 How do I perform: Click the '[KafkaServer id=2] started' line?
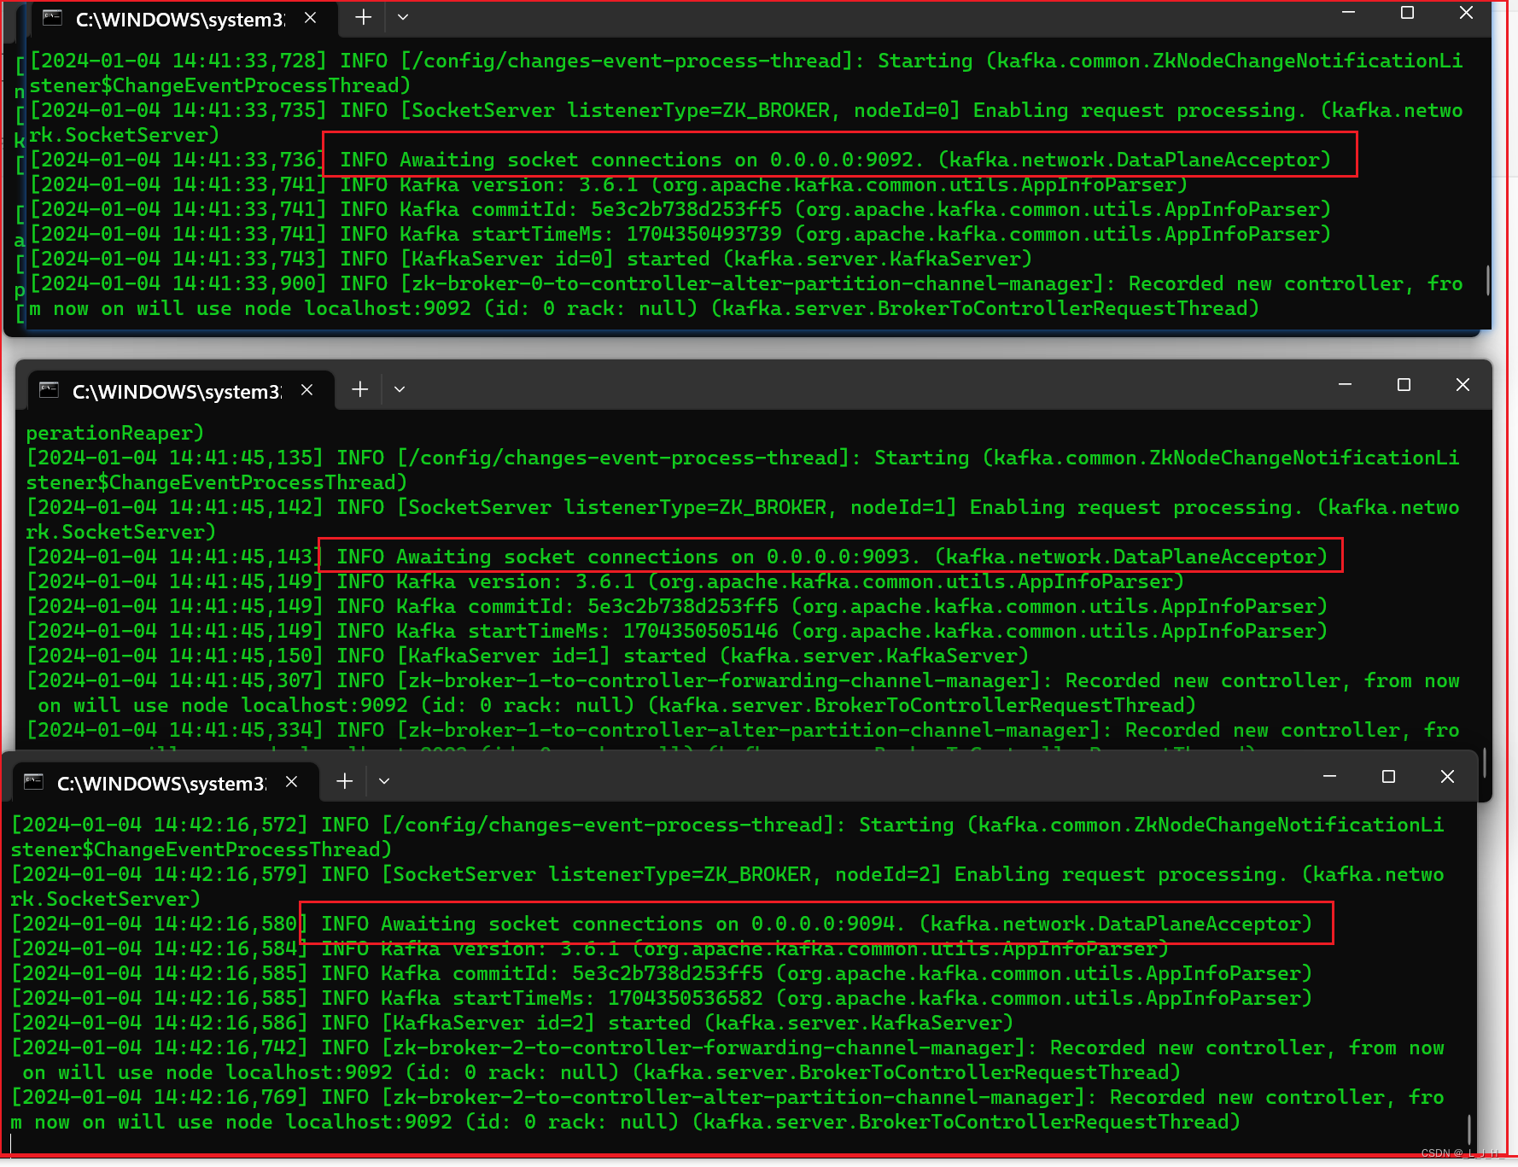pyautogui.click(x=512, y=1024)
